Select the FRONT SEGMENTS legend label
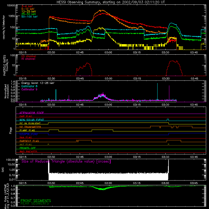Image resolution: width=209 pixels, height=209 pixels. click(x=36, y=201)
